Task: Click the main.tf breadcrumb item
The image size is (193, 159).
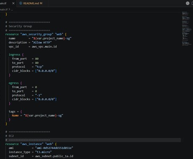Action: click(4, 10)
